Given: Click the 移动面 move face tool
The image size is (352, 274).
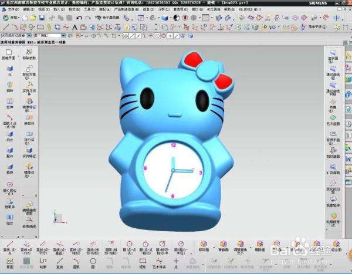Looking at the screenshot, I should pos(204,246).
